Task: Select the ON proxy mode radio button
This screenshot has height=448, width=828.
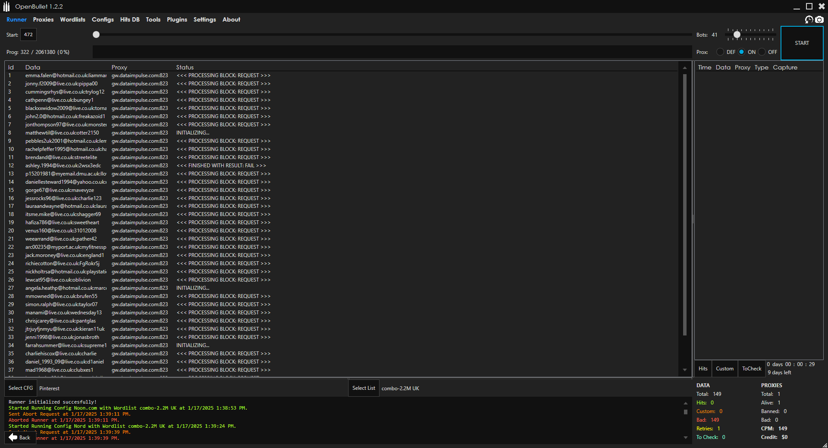Action: pos(741,52)
